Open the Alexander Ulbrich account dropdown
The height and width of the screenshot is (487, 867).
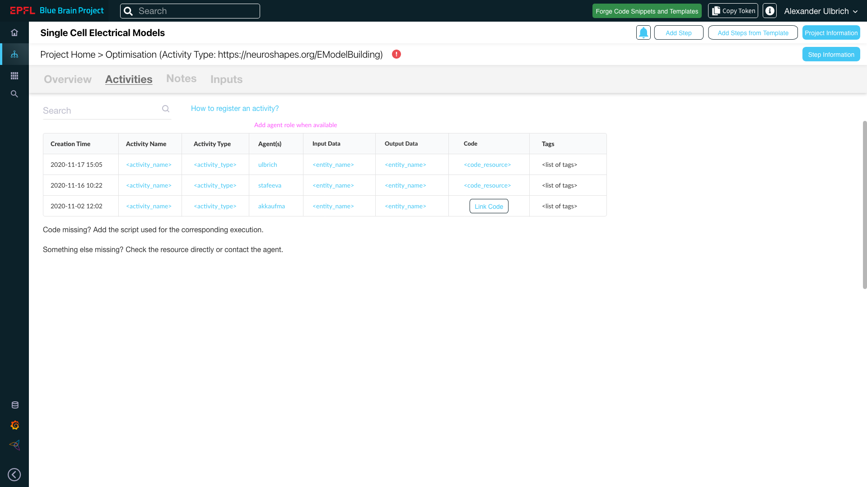[x=820, y=11]
